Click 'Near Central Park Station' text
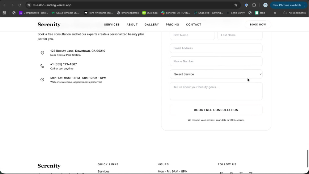The image size is (309, 174). [x=66, y=55]
